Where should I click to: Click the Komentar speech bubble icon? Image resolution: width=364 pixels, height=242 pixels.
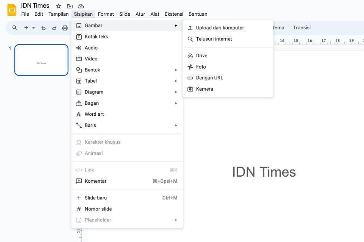[79, 181]
